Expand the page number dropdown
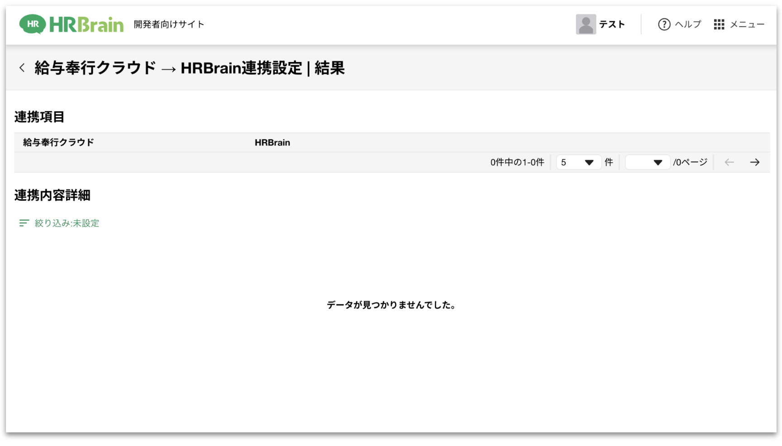The image size is (782, 446). coord(647,162)
